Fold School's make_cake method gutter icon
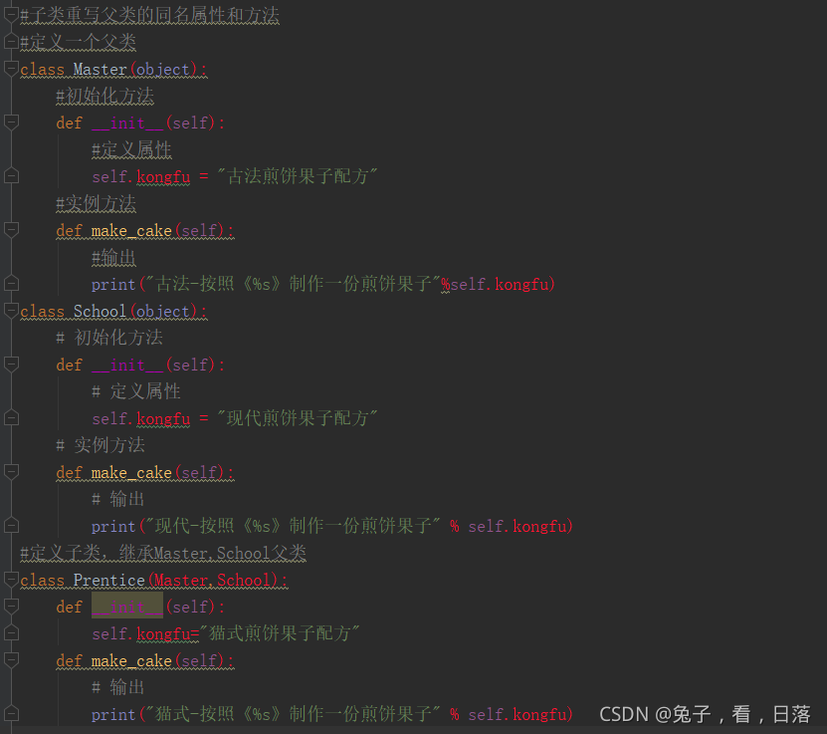The width and height of the screenshot is (827, 734). click(11, 471)
